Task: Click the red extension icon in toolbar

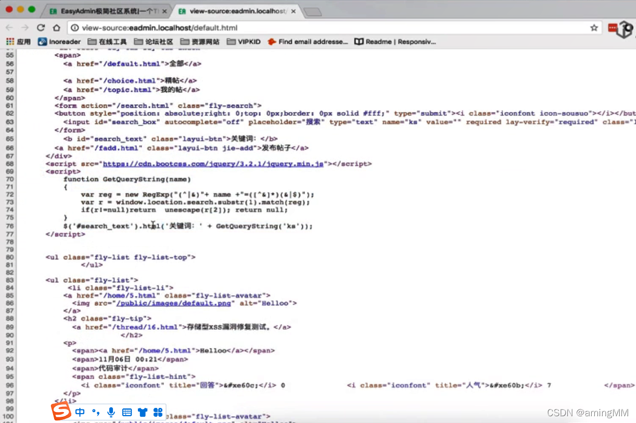Action: pos(612,28)
